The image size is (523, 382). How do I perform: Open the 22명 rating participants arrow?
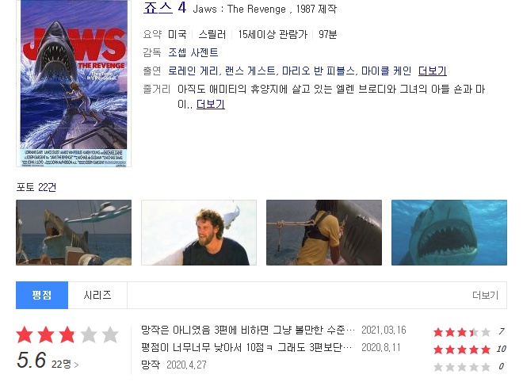(65, 365)
